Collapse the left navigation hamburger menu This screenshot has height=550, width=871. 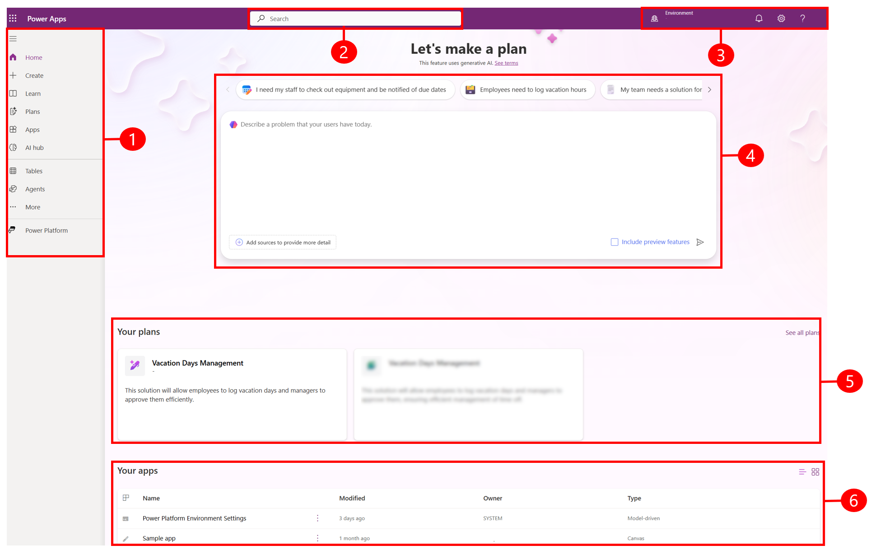coord(13,39)
